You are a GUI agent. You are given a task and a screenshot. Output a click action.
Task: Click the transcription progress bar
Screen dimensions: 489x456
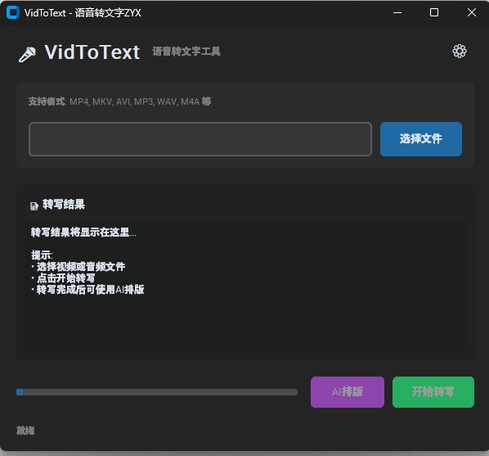[157, 392]
